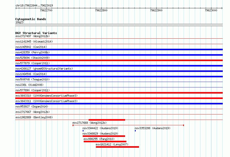Select the red bar of esv1621412
The image size is (230, 157).
click(x=117, y=147)
